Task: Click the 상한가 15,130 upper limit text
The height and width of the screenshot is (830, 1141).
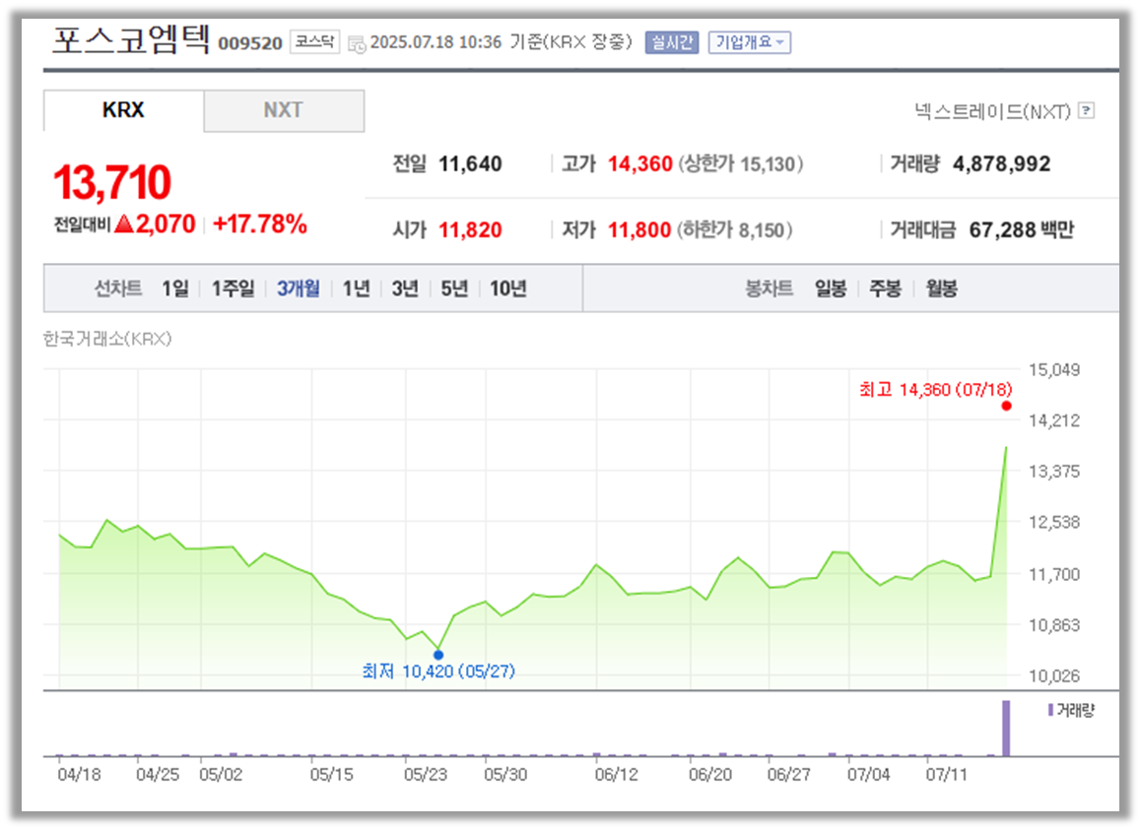Action: 741,163
